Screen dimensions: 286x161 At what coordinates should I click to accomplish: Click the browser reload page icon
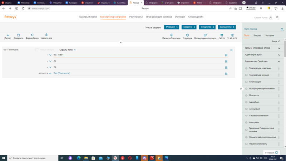(x=23, y=8)
